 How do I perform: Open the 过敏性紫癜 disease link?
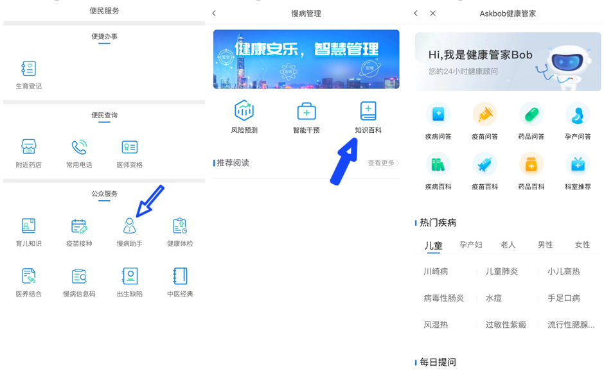tap(506, 325)
